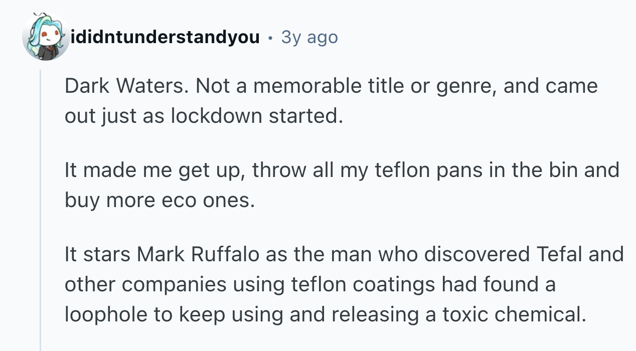Open the ididntunderstandyou profile link
636x351 pixels.
click(x=165, y=37)
